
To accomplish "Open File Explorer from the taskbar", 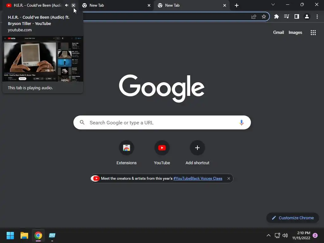I will [x=24, y=235].
